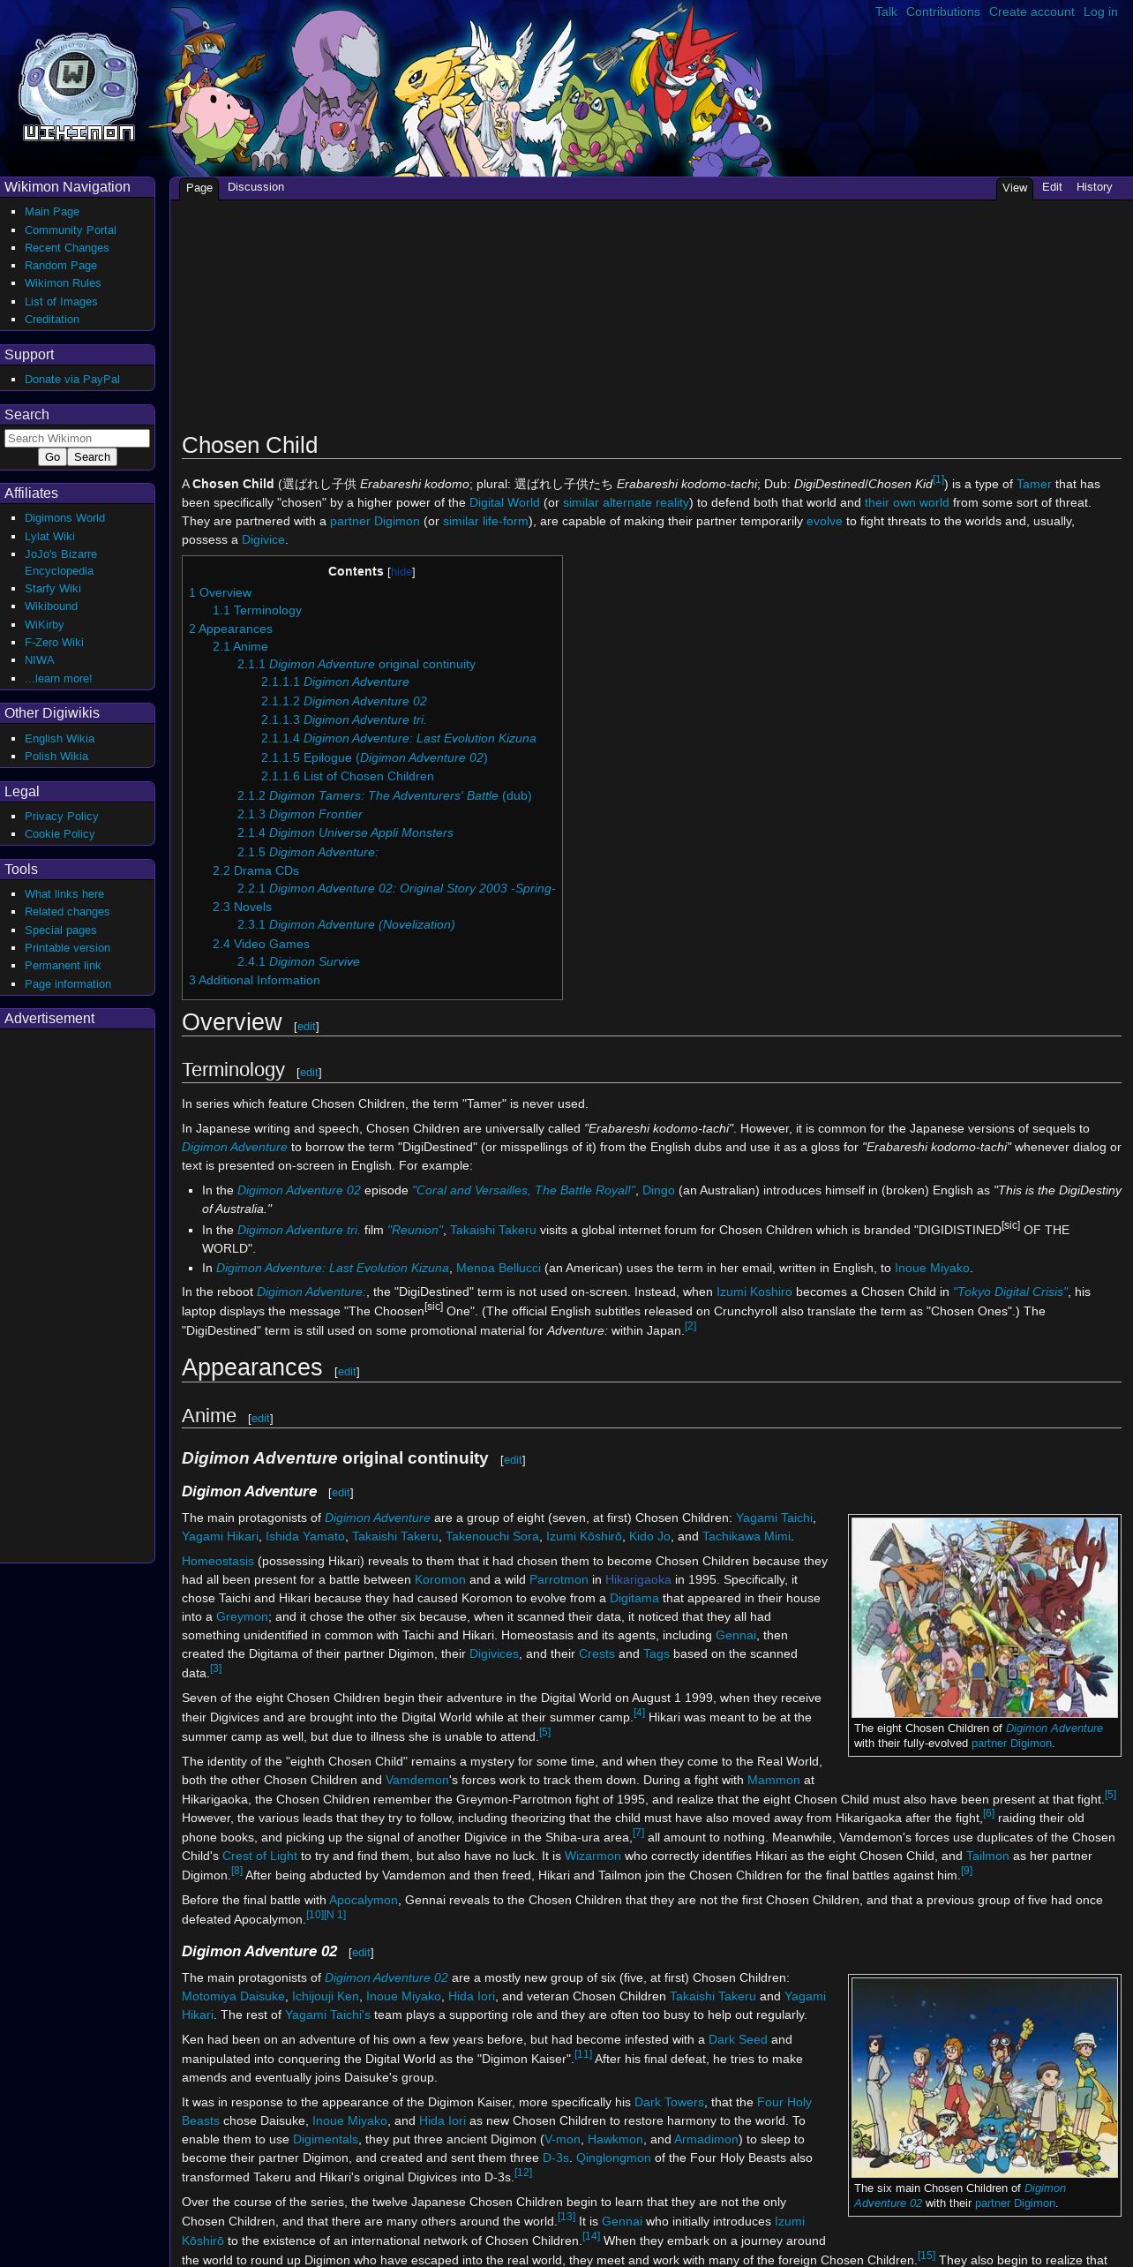Open the Menoa Bellucci link
1133x2267 pixels.
point(499,1268)
